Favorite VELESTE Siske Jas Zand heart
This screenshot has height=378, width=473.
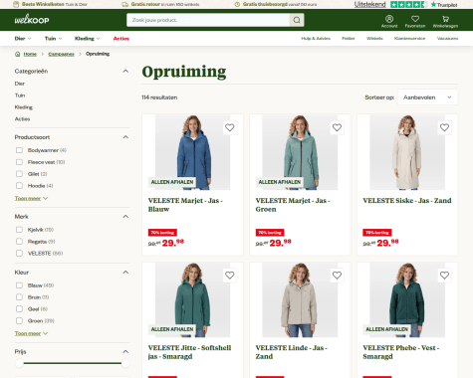(x=444, y=127)
